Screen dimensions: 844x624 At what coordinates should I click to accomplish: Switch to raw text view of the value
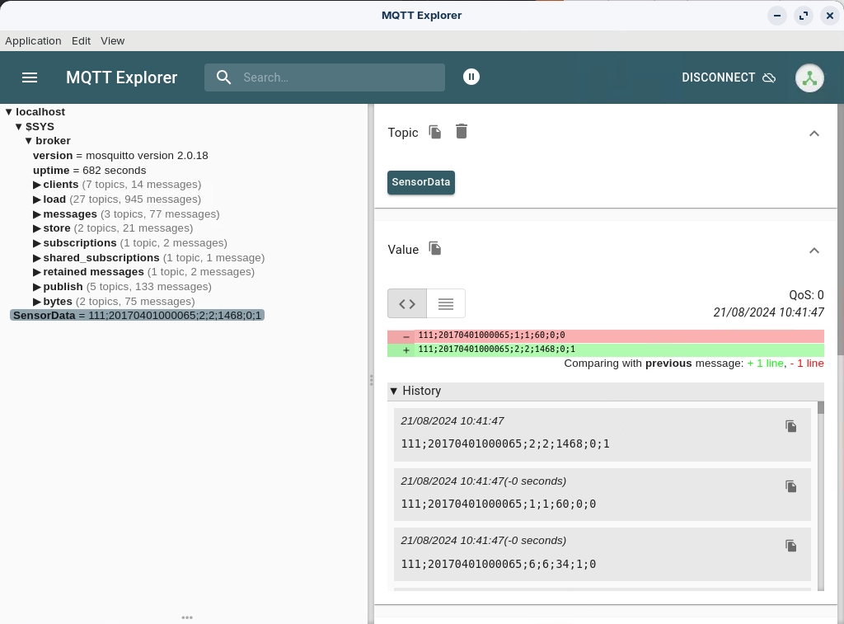pyautogui.click(x=446, y=303)
